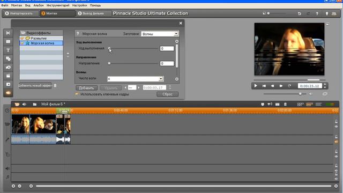Open the Файл menu
The height and width of the screenshot is (193, 343).
tap(5, 5)
